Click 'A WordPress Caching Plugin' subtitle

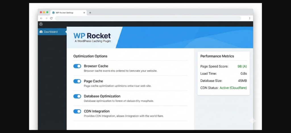coord(93,41)
